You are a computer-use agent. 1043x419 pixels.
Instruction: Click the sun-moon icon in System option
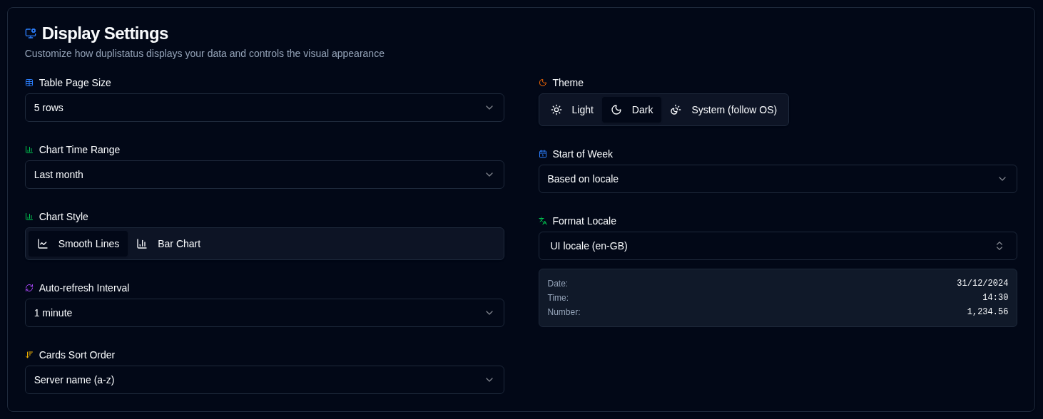pyautogui.click(x=676, y=110)
